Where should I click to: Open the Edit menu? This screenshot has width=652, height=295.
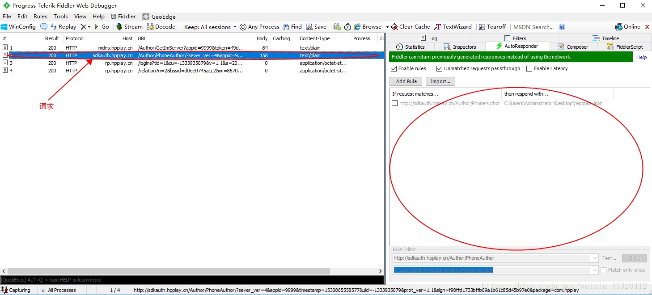coord(22,17)
